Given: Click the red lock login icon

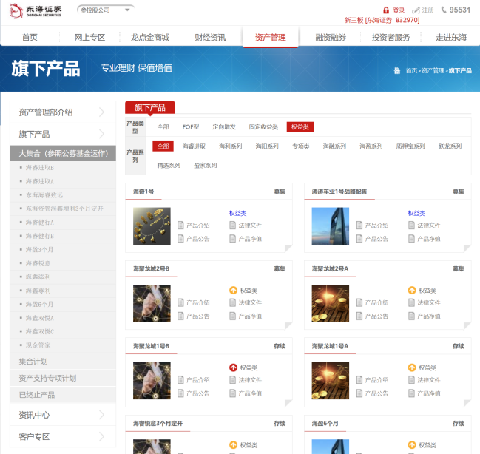Looking at the screenshot, I should coord(386,10).
